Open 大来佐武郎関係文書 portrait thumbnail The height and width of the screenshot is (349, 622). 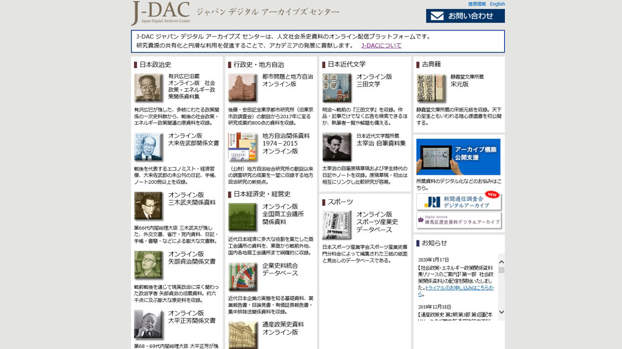[x=148, y=147]
